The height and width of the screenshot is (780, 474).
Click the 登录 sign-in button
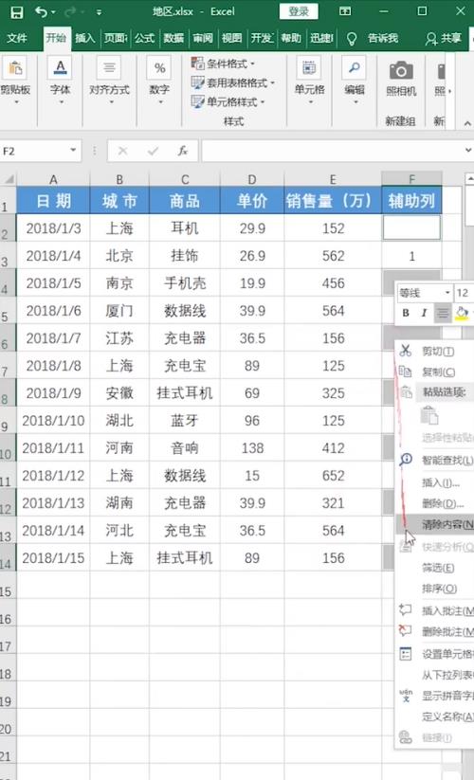(x=299, y=11)
